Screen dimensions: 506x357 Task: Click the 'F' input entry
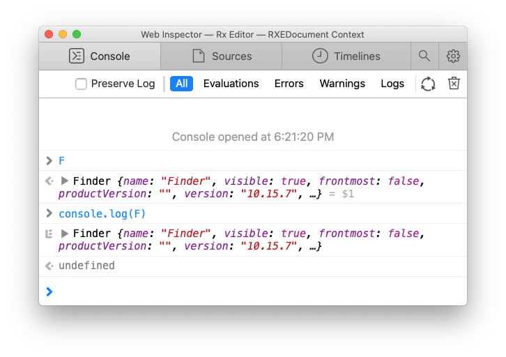pos(61,161)
